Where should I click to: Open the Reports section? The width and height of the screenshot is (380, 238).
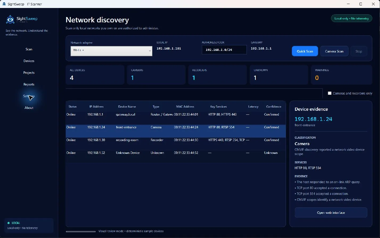pyautogui.click(x=29, y=84)
